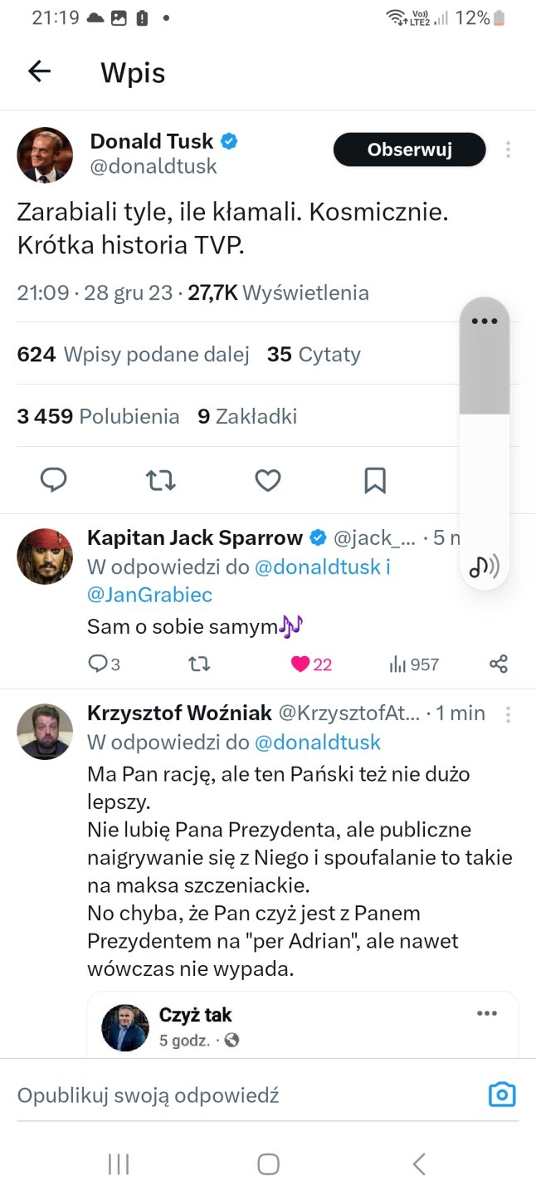Image resolution: width=536 pixels, height=1196 pixels.
Task: Share Kapitan Jack Sparrow's reply
Action: (499, 664)
